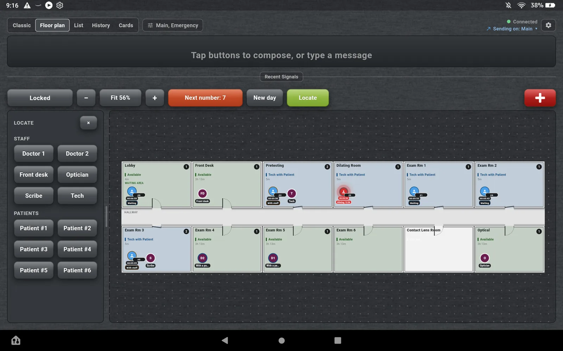Switch to the Classic view tab
Viewport: 563px width, 351px height.
click(x=22, y=25)
